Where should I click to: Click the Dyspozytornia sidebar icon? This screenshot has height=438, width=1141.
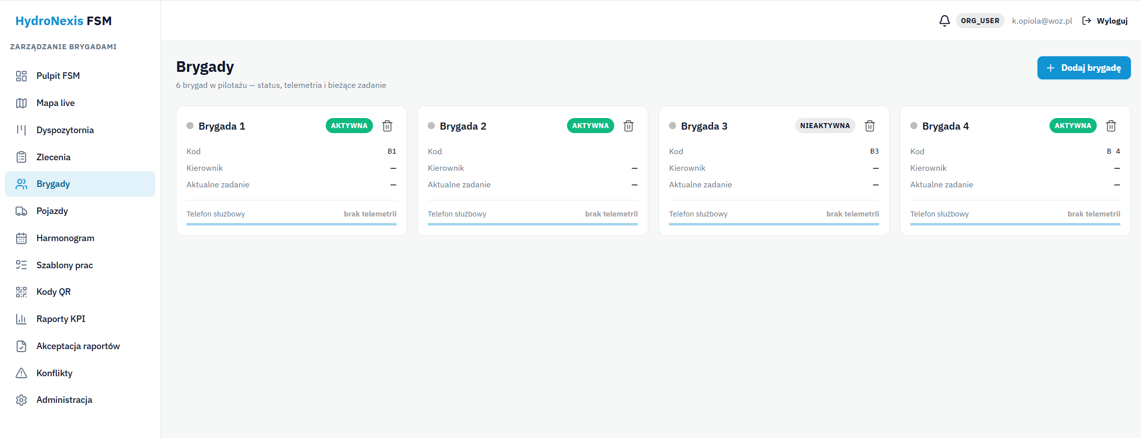coord(21,130)
